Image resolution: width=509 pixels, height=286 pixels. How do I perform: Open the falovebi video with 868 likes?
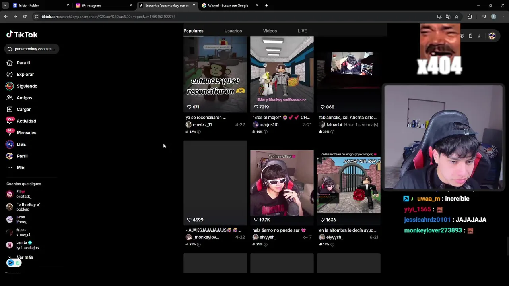coord(349,74)
